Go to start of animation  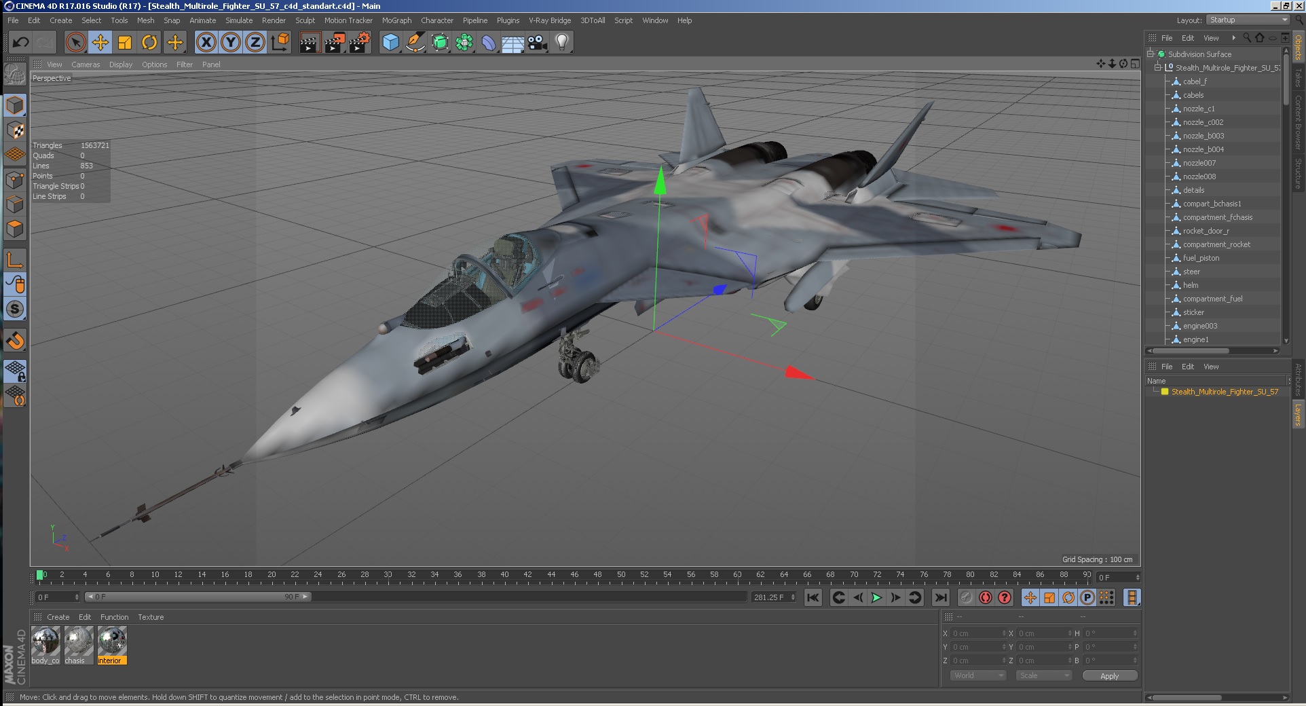click(x=813, y=597)
